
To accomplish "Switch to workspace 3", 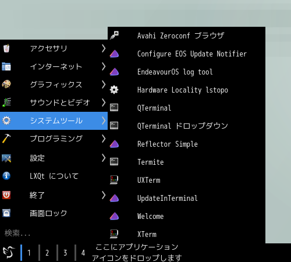I will click(65, 253).
